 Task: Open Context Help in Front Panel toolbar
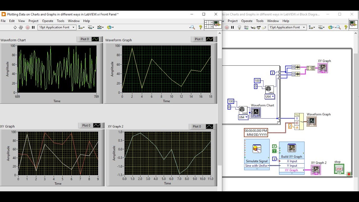(200, 27)
